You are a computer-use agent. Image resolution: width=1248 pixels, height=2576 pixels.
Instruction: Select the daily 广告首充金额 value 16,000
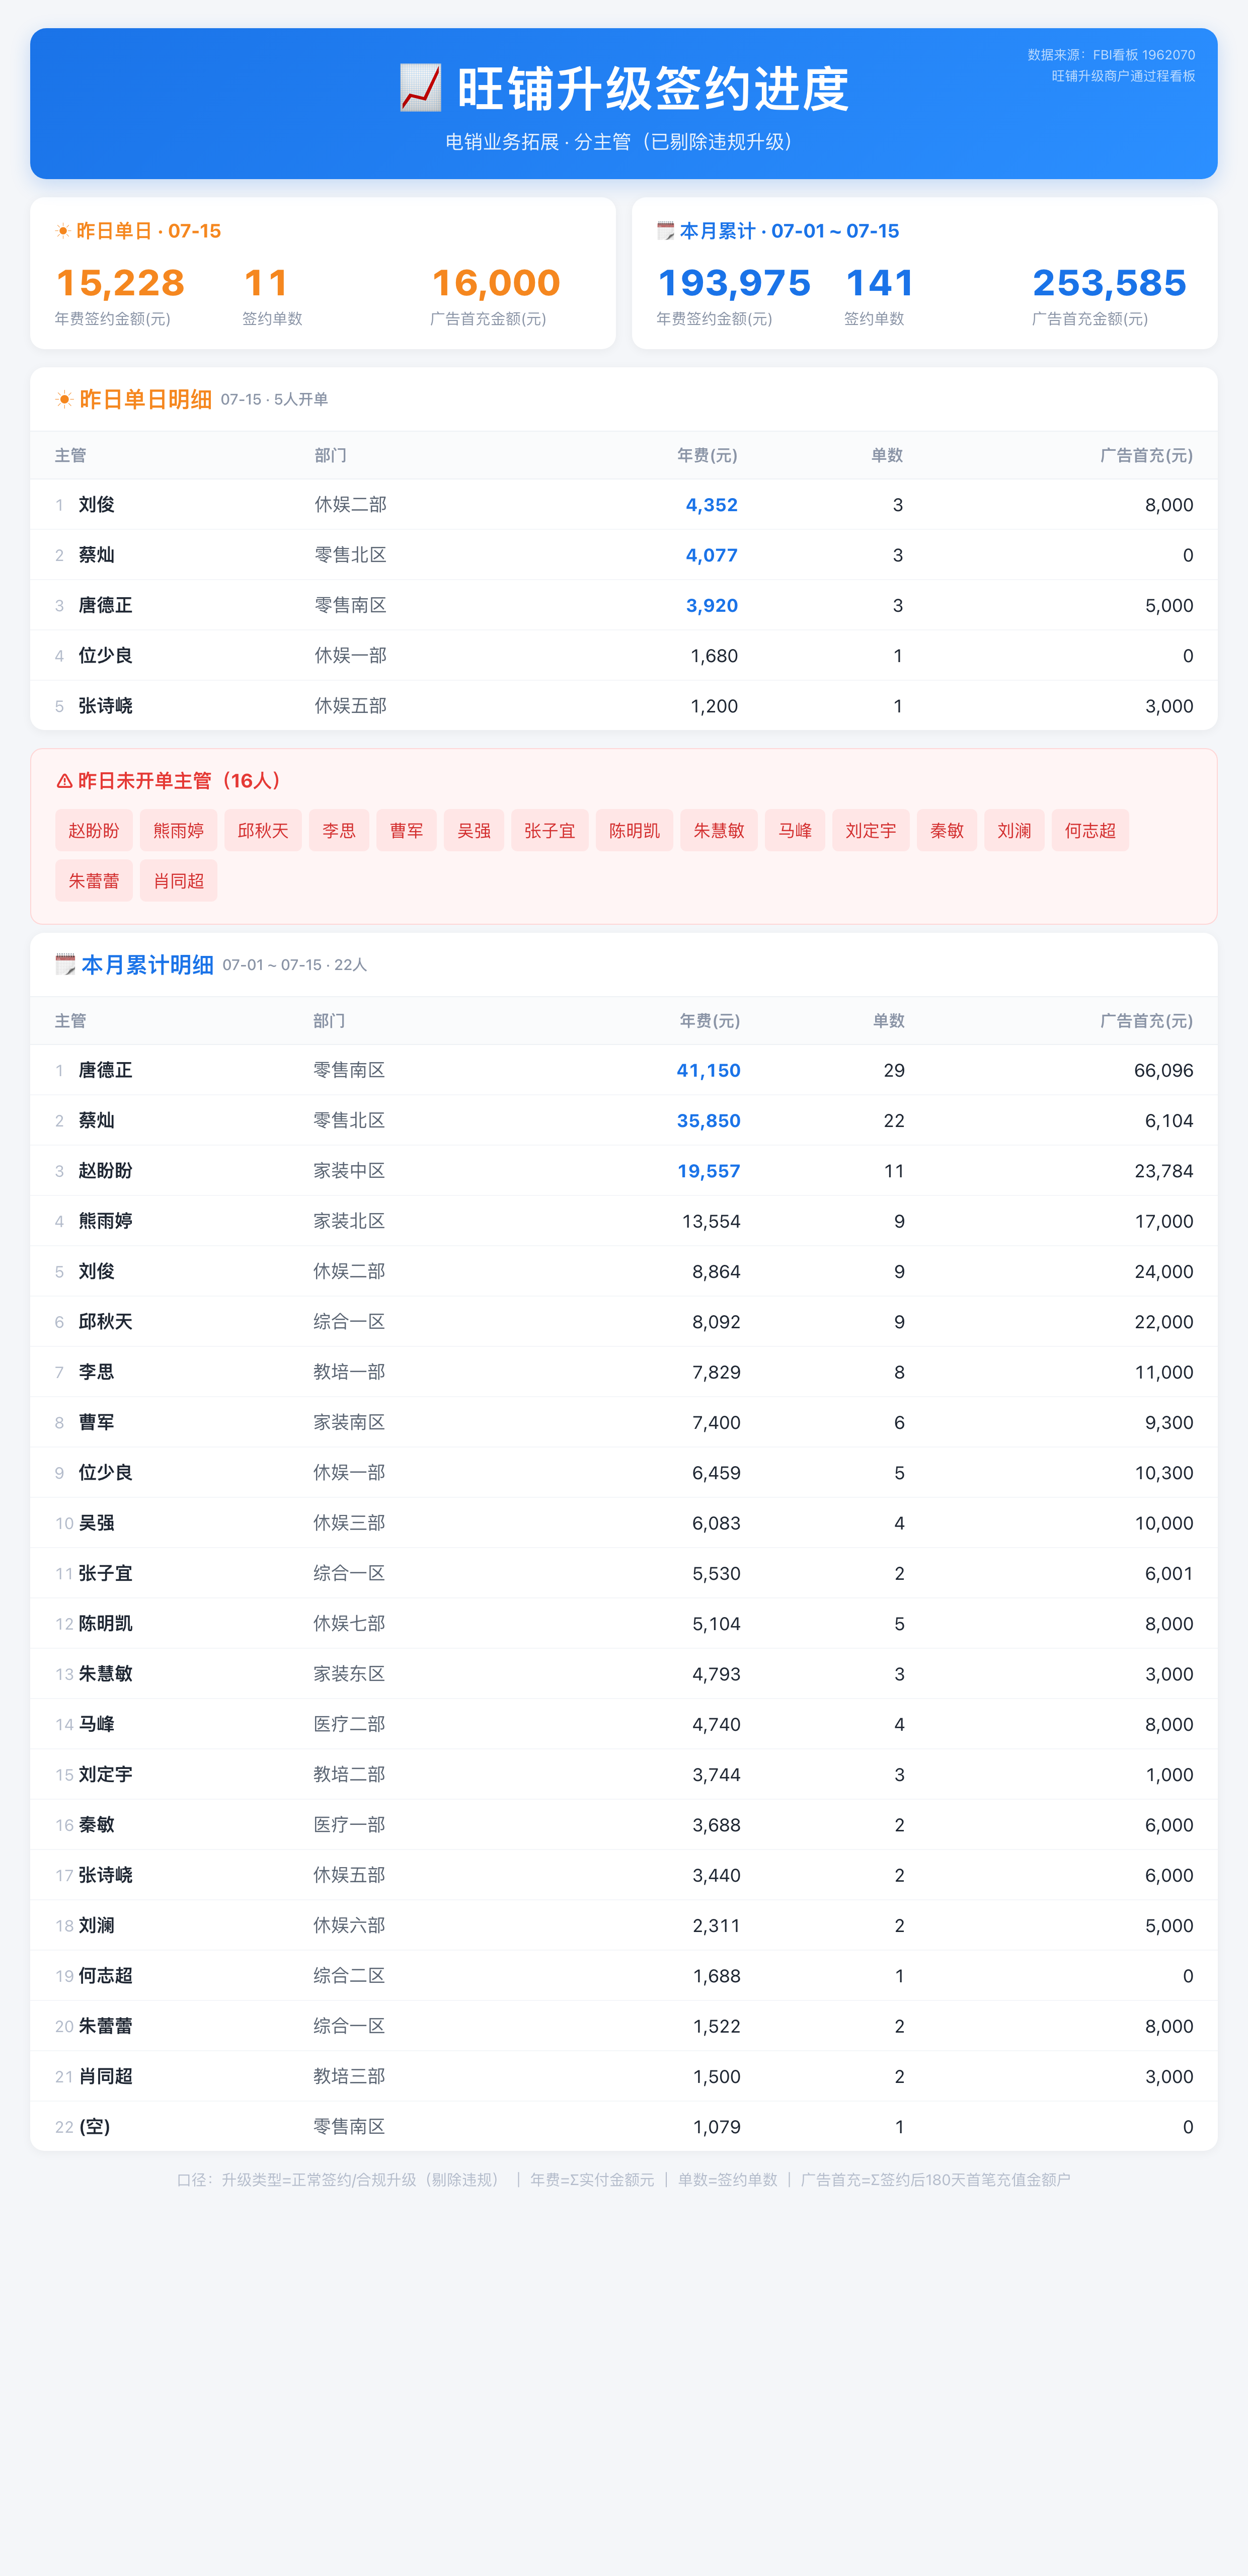496,283
